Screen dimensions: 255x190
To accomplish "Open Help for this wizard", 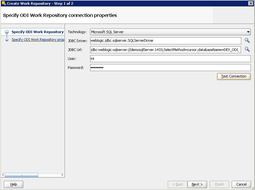I will [13, 184].
